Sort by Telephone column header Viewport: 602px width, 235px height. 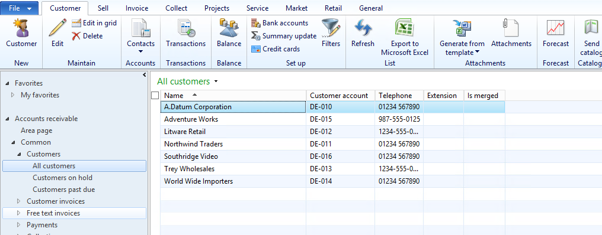click(x=399, y=96)
